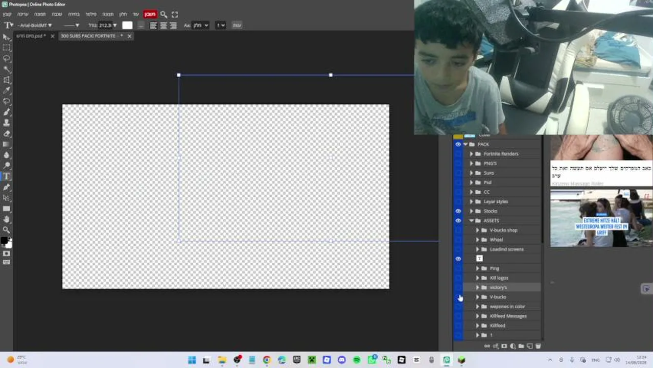Expand the Layer styles folder
The image size is (653, 368).
coord(472,201)
